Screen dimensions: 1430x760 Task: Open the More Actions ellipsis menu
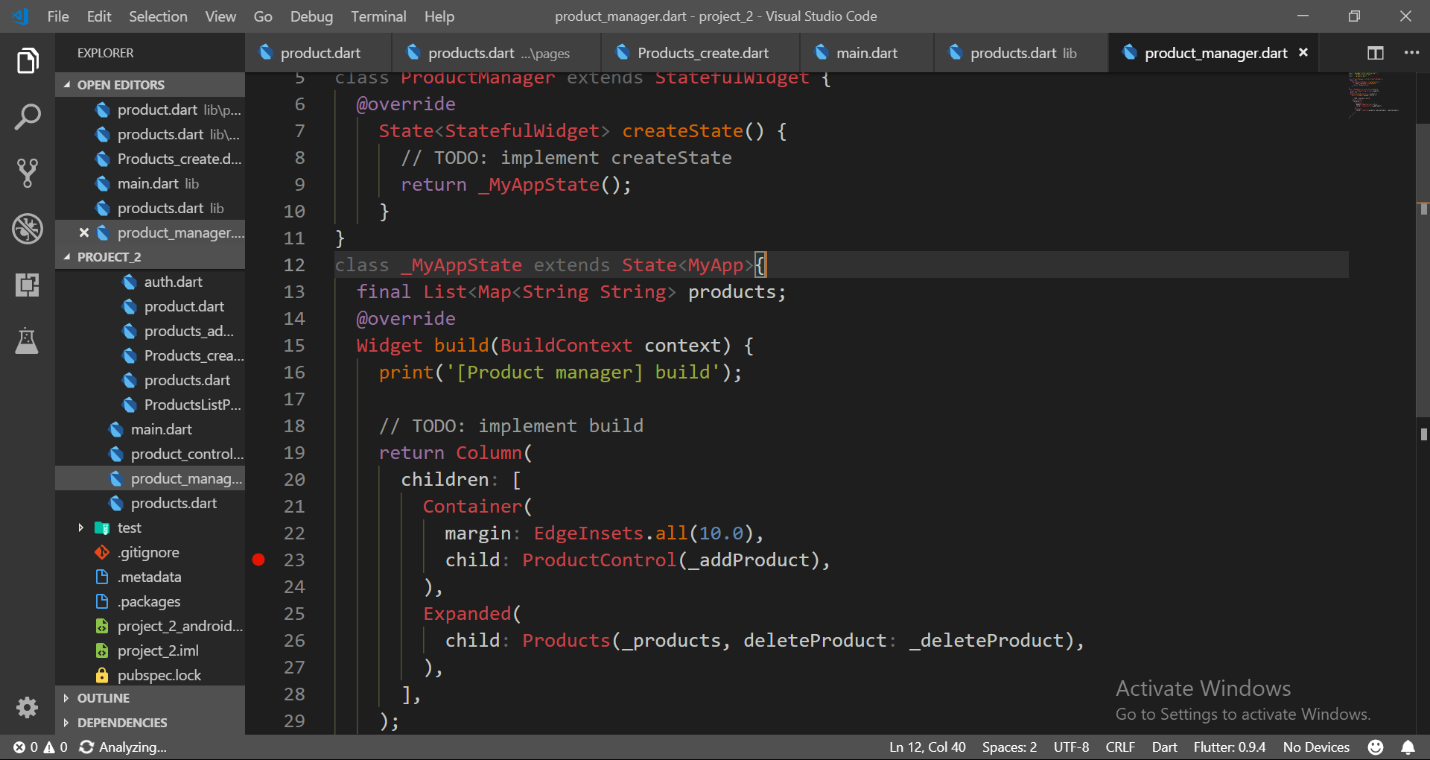point(1411,53)
